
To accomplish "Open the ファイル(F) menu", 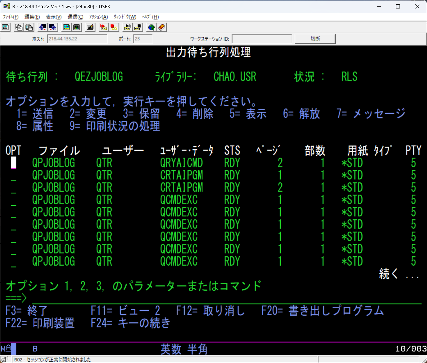I will tap(11, 17).
